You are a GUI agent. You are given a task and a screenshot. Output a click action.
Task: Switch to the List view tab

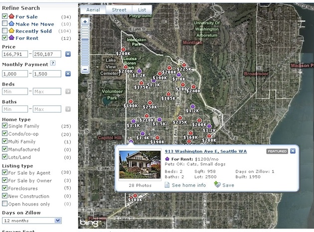tap(142, 9)
